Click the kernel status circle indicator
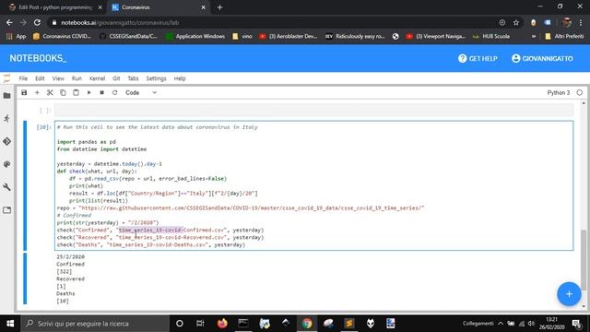This screenshot has width=590, height=332. 580,92
